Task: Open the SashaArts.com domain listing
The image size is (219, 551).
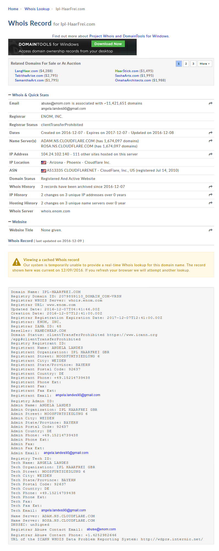Action: point(127,76)
